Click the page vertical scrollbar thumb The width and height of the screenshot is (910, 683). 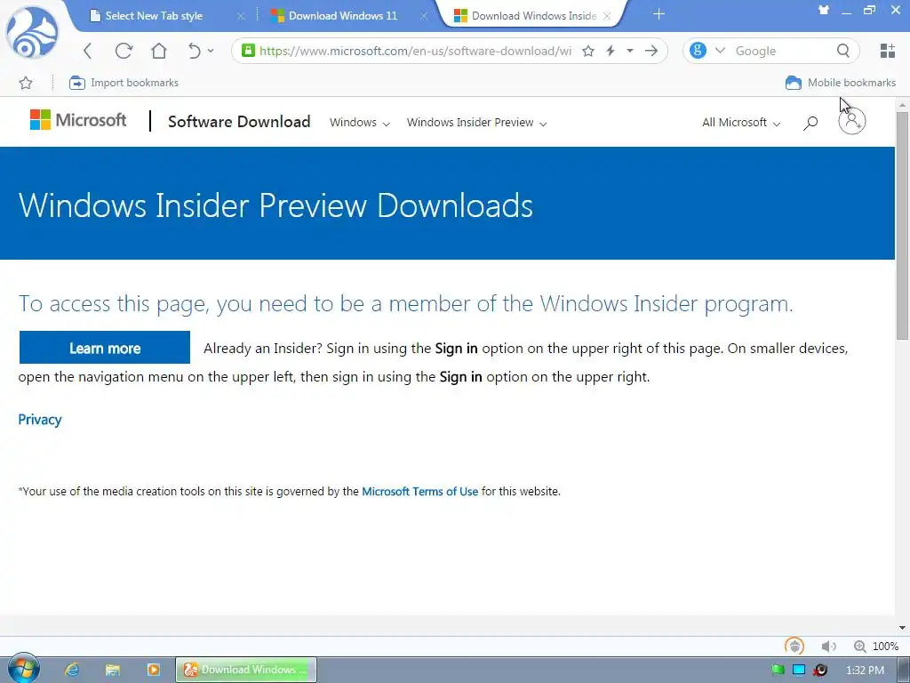pos(903,225)
